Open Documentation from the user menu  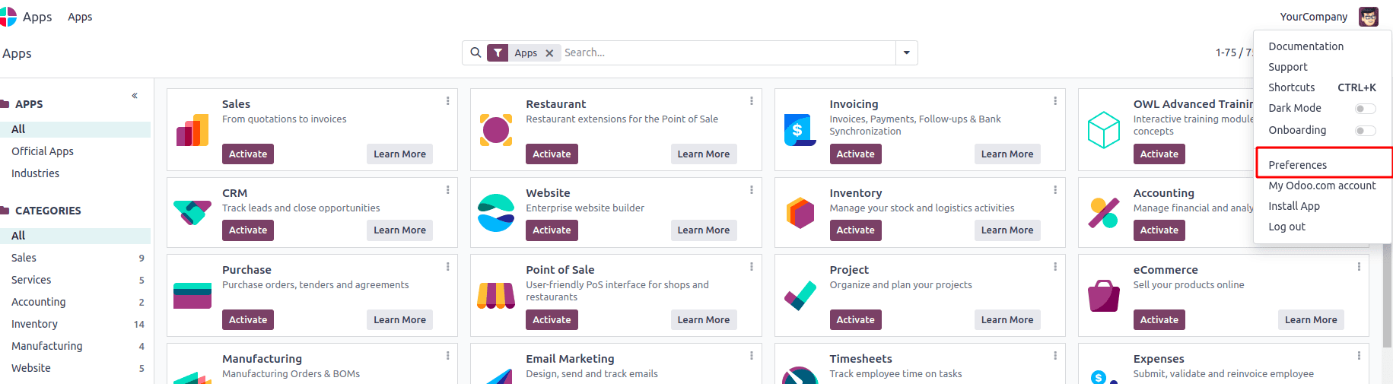pyautogui.click(x=1306, y=46)
